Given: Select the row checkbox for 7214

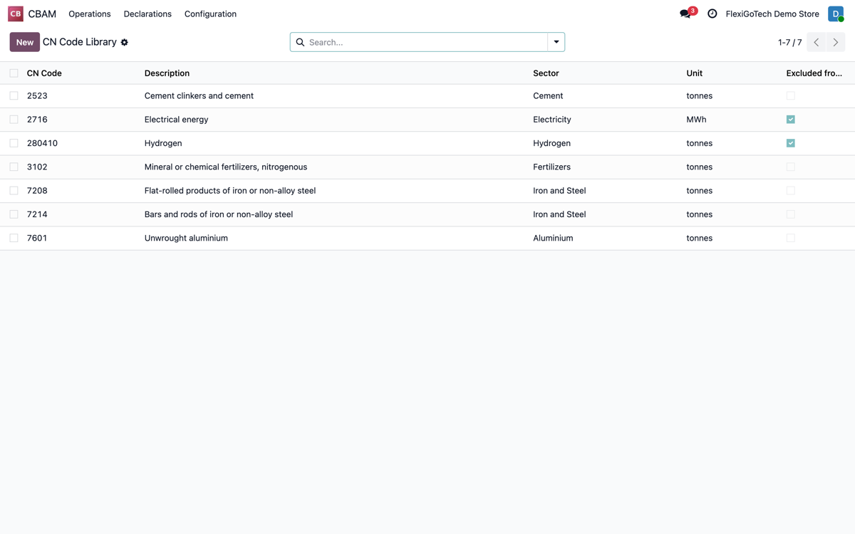Looking at the screenshot, I should click(x=14, y=214).
